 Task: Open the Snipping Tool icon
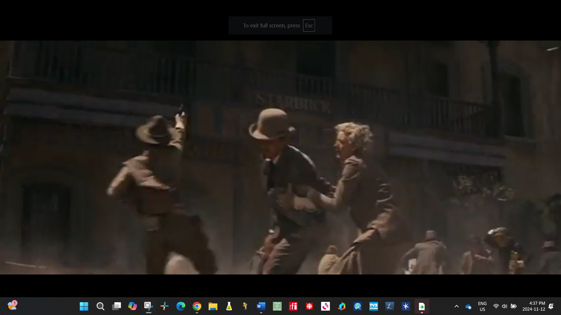148,306
